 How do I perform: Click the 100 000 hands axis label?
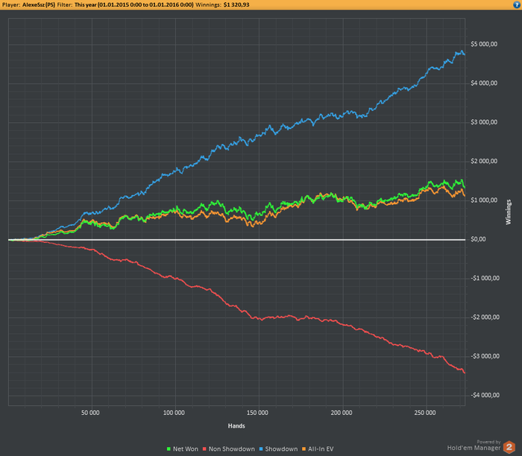pyautogui.click(x=174, y=413)
